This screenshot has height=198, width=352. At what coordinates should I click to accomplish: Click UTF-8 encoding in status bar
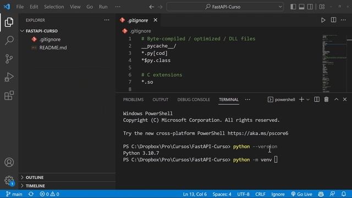pyautogui.click(x=243, y=194)
